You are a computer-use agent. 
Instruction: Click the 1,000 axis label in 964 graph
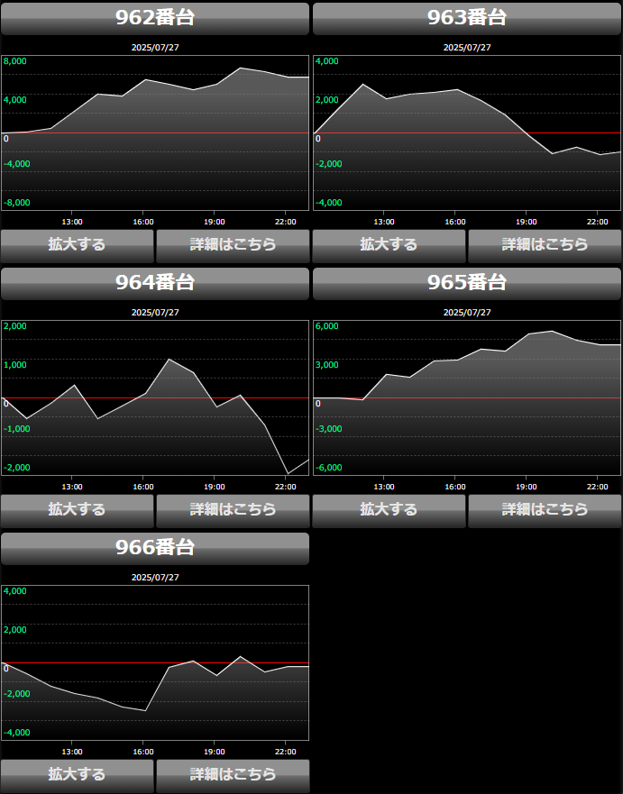coord(15,365)
